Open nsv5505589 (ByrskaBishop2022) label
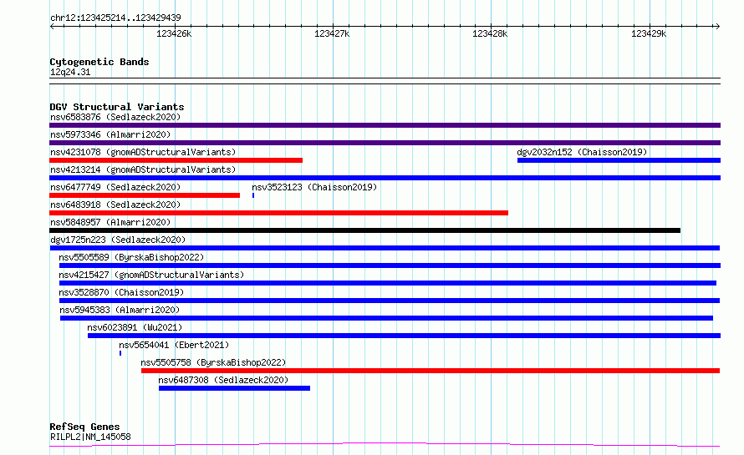Image resolution: width=744 pixels, height=455 pixels. (x=131, y=257)
